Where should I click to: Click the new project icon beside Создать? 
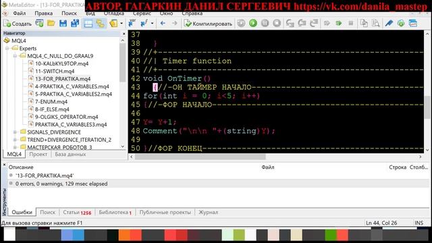tap(39, 24)
